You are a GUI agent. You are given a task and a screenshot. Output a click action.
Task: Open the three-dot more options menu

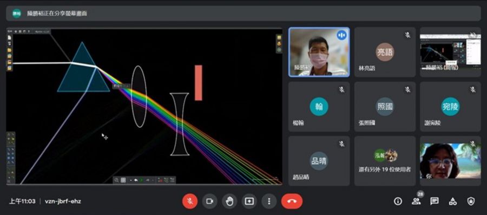coord(269,201)
